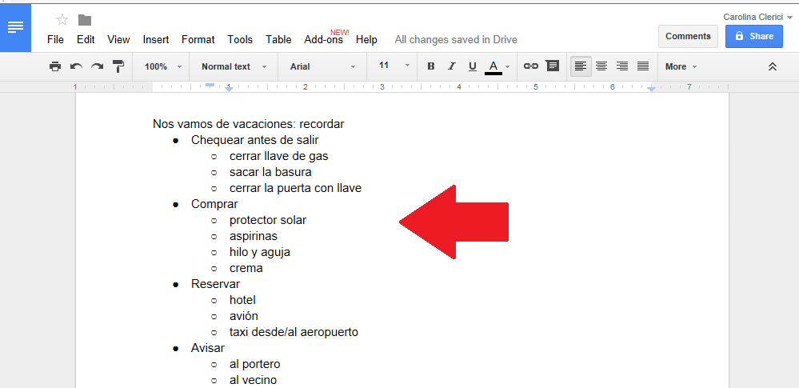The image size is (799, 388).
Task: Open the File menu
Action: click(x=55, y=39)
